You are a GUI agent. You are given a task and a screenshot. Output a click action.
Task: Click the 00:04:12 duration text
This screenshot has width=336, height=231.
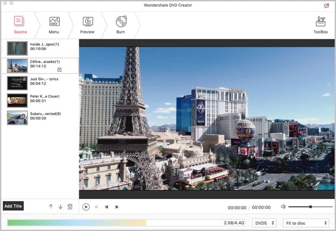click(38, 84)
